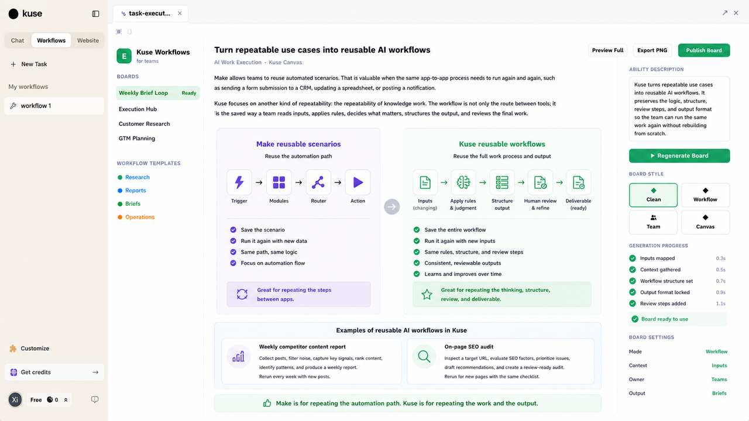
Task: Select the Modules grid icon
Action: [279, 182]
